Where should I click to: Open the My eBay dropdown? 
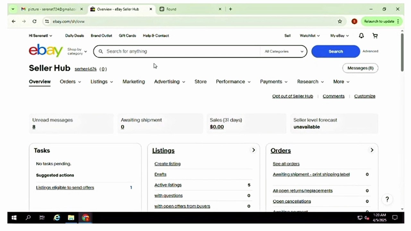pyautogui.click(x=339, y=36)
